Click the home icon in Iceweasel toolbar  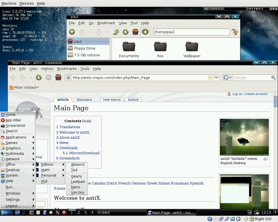[58, 78]
